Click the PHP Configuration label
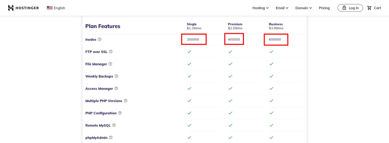This screenshot has height=143, width=389. pos(101,113)
